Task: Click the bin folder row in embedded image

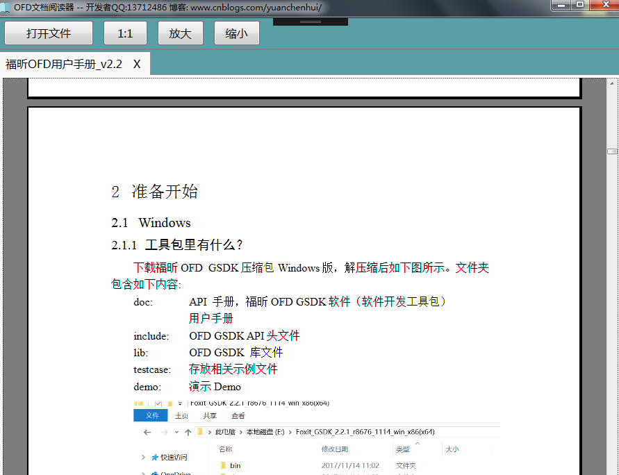Action: click(x=317, y=465)
